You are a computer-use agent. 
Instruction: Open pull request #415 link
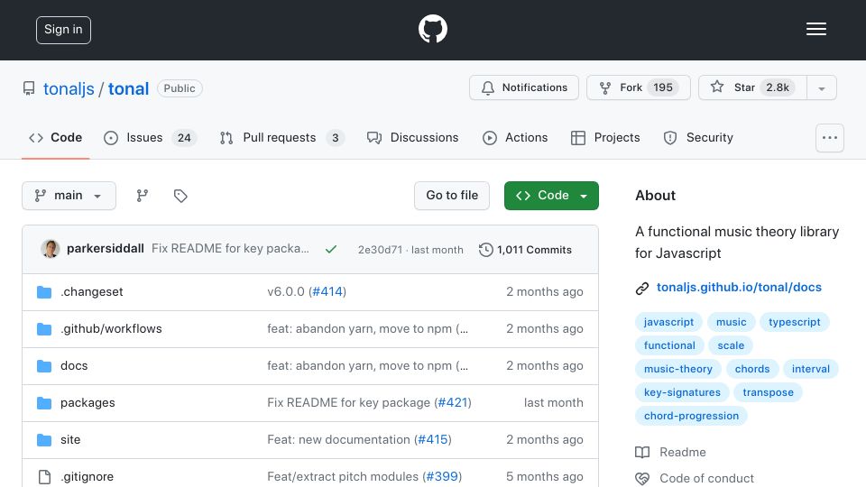pyautogui.click(x=433, y=440)
